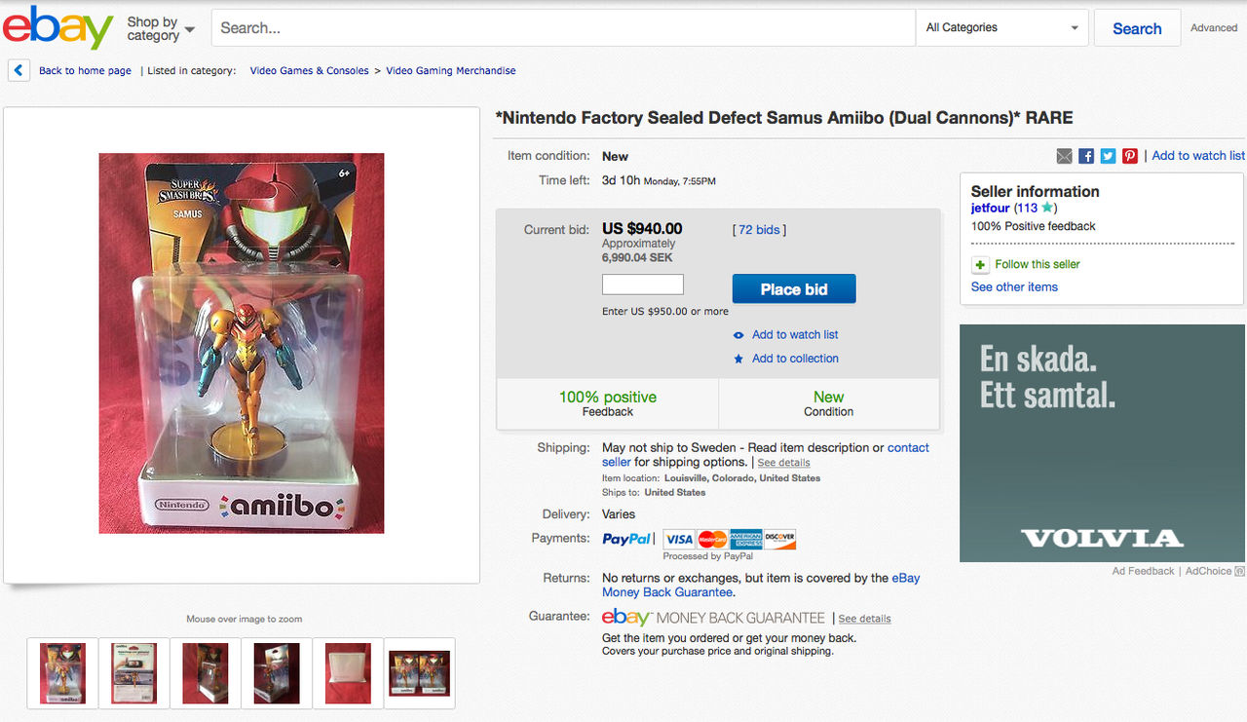Image resolution: width=1247 pixels, height=722 pixels.
Task: Click the Visa payment icon
Action: click(679, 538)
